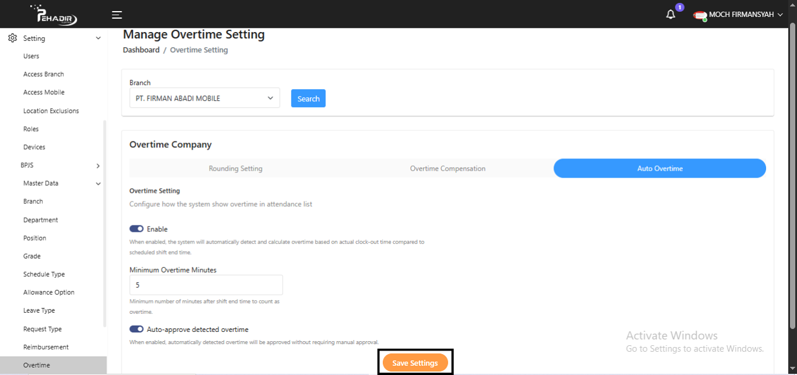The height and width of the screenshot is (375, 797).
Task: Click the Search button
Action: pos(308,98)
